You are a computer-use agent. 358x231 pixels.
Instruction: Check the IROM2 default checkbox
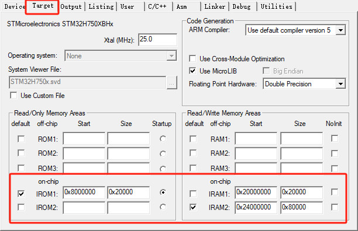pos(21,207)
